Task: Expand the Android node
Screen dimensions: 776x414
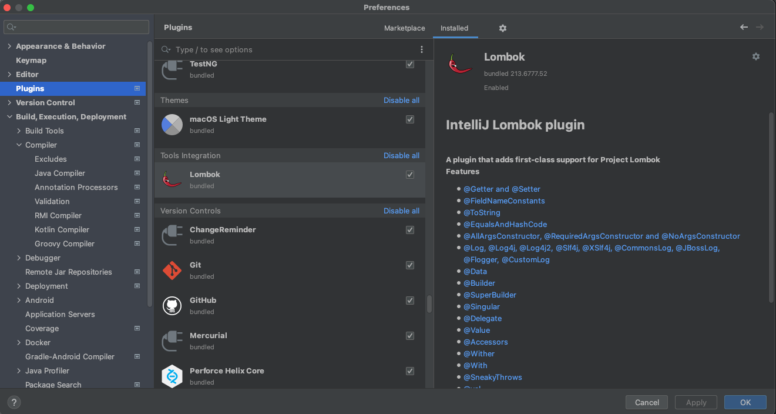Action: (x=19, y=300)
